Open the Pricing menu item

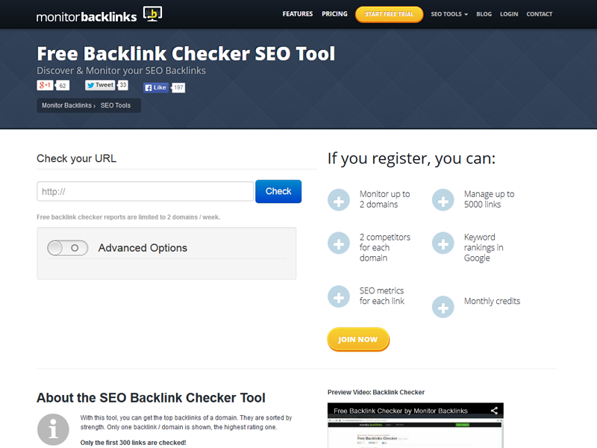click(x=334, y=14)
